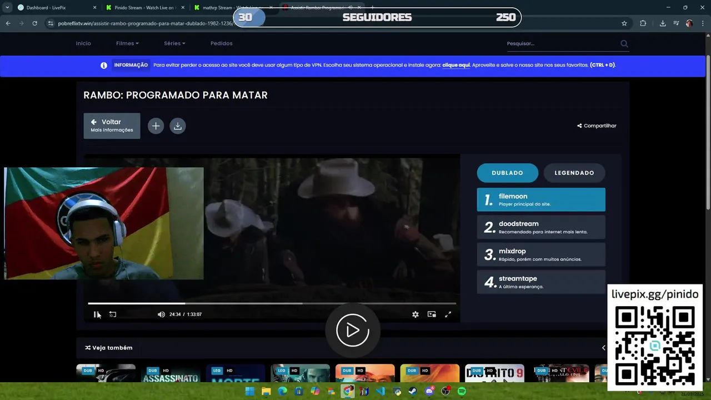Open the Início nav link
The image size is (711, 400).
pyautogui.click(x=83, y=43)
